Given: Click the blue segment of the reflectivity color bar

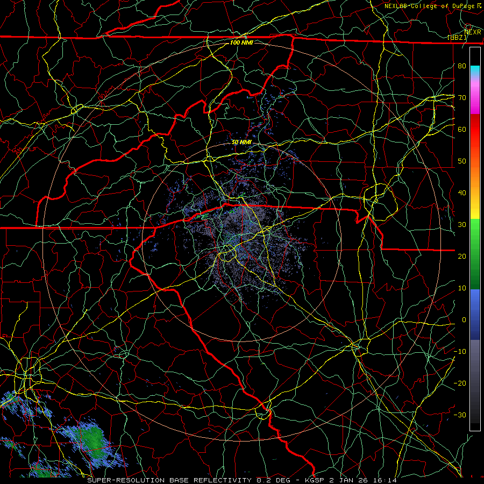Looking at the screenshot, I should point(475,315).
